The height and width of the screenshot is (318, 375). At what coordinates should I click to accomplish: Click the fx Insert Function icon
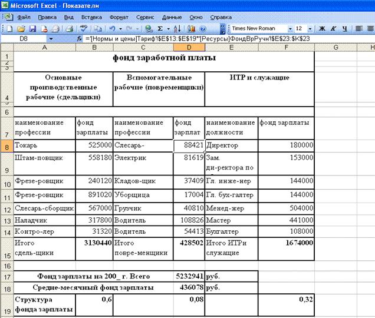click(x=79, y=38)
